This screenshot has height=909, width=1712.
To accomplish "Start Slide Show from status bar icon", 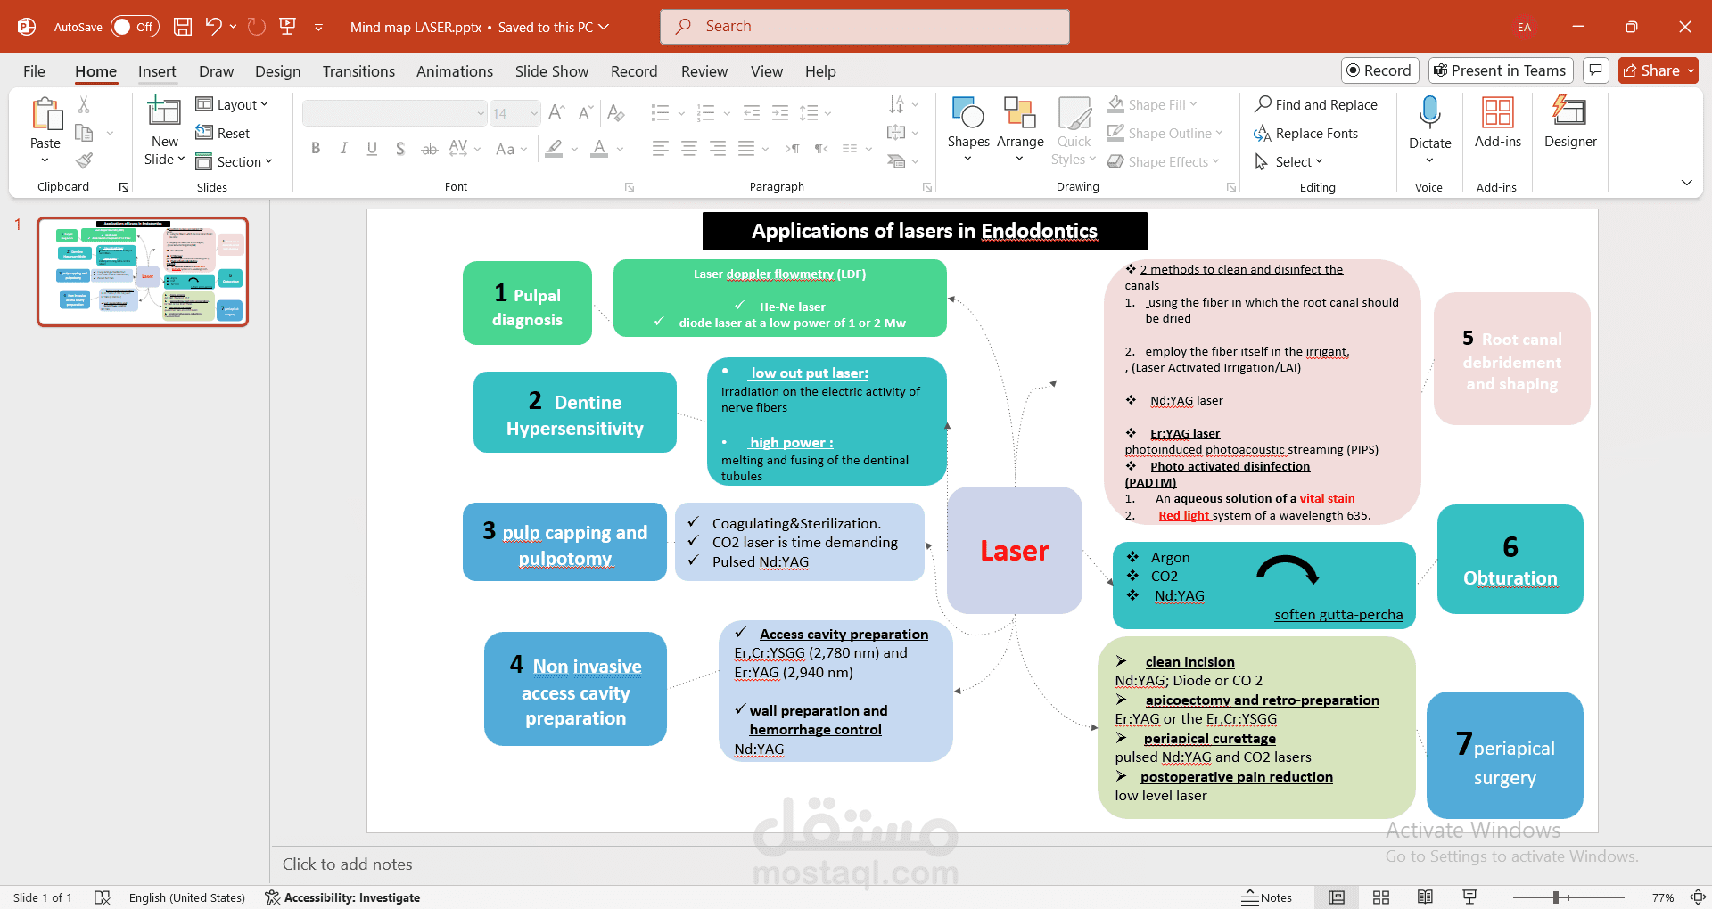I will 1469,897.
